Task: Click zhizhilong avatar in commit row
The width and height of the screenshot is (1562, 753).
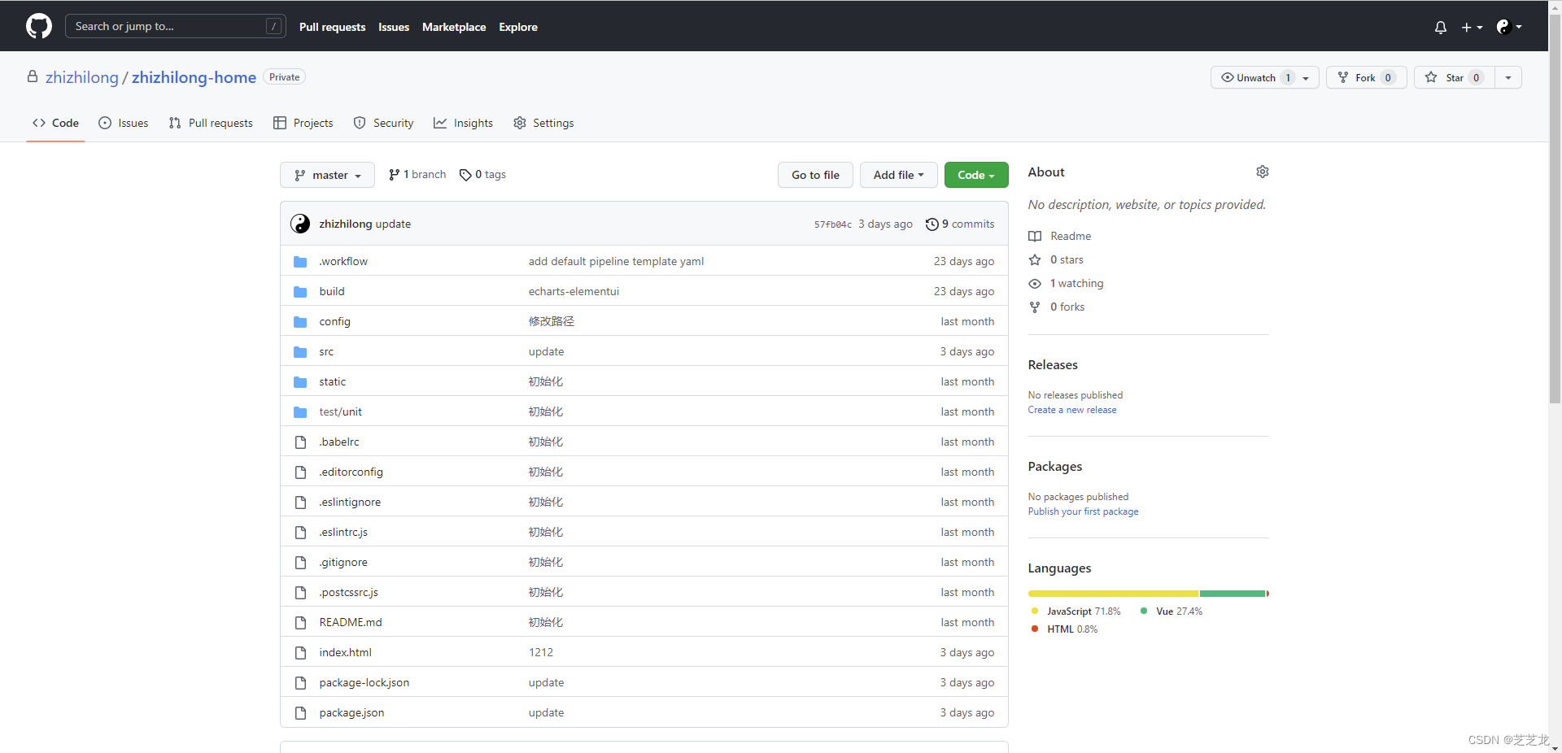Action: pos(300,224)
